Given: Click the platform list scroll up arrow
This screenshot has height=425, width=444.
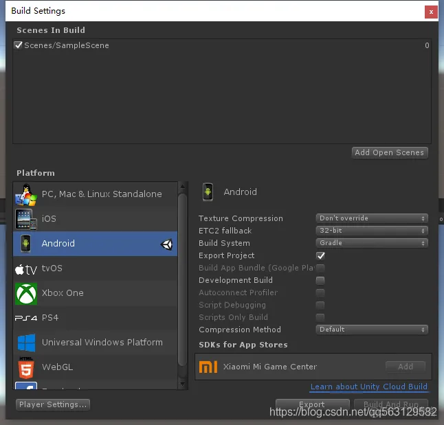Looking at the screenshot, I should click(x=183, y=187).
